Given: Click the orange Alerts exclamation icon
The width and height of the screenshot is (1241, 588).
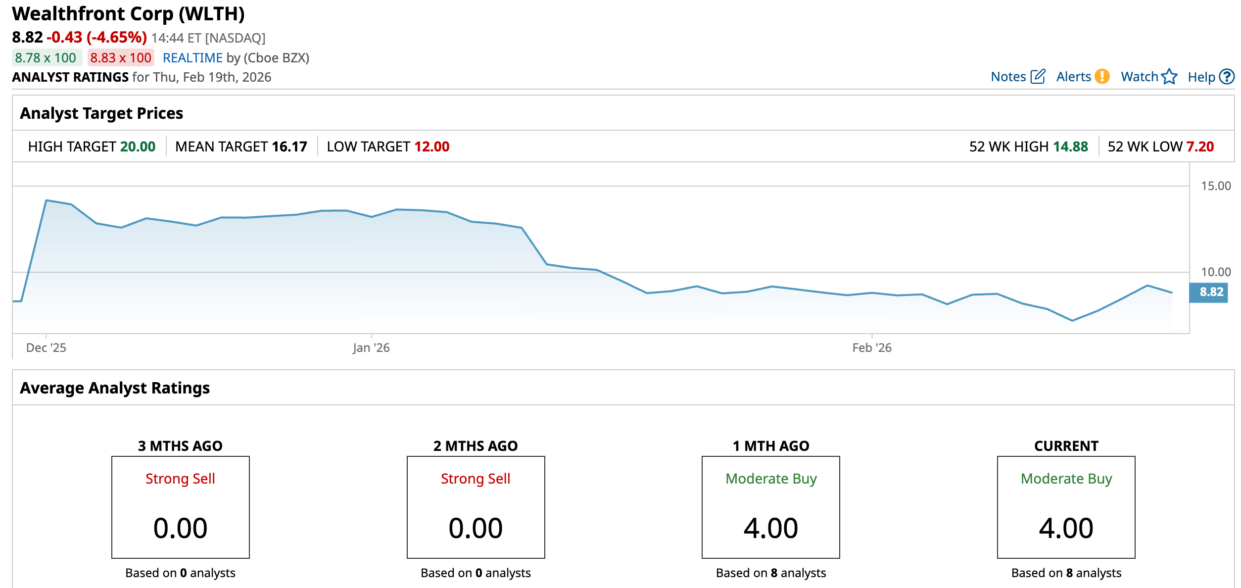Looking at the screenshot, I should click(x=1102, y=77).
